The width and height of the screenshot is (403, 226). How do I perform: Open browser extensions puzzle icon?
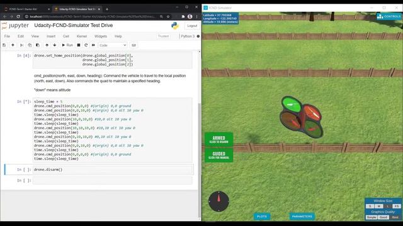183,17
